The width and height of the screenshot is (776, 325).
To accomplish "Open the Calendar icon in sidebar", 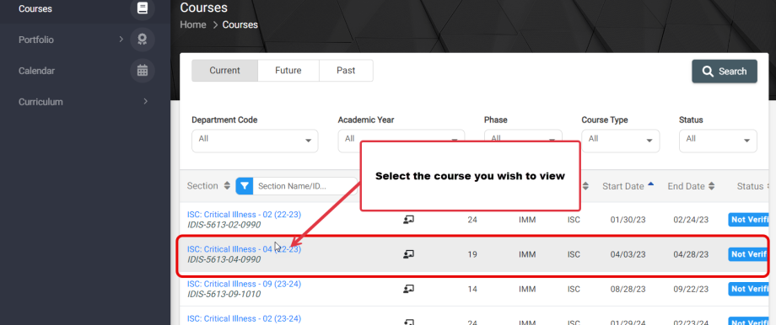I will tap(143, 71).
